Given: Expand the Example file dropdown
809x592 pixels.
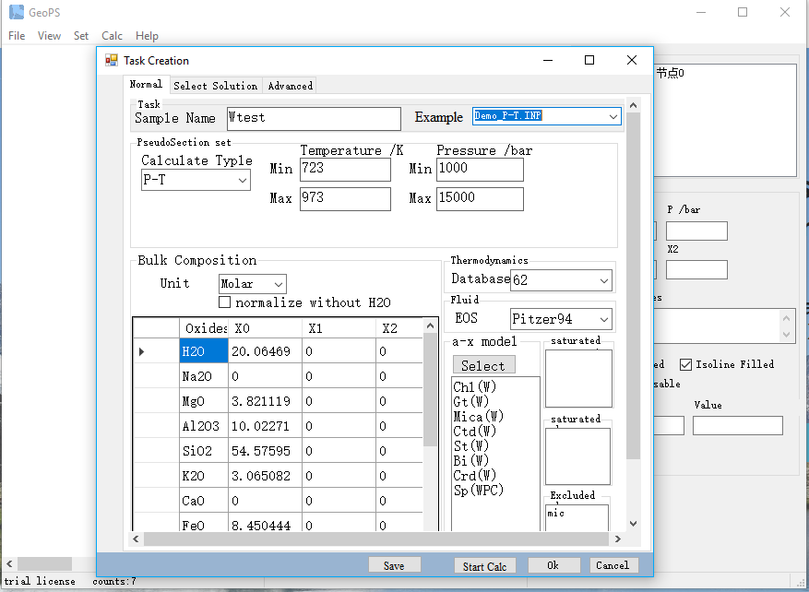Looking at the screenshot, I should click(613, 117).
